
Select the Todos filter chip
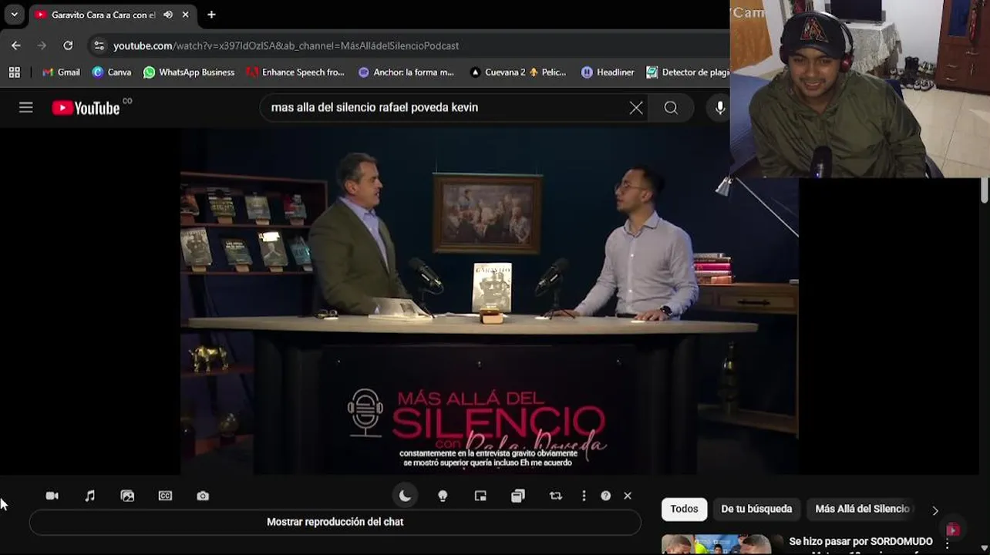684,509
